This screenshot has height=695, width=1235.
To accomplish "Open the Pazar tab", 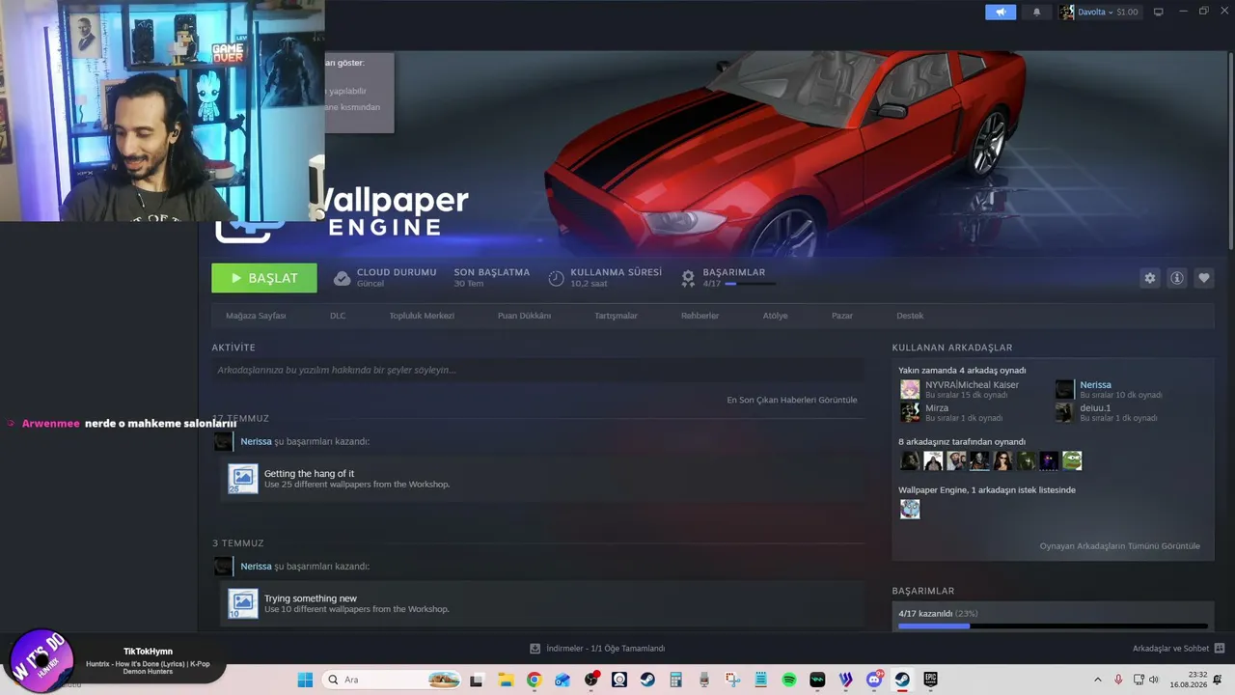I will point(842,316).
